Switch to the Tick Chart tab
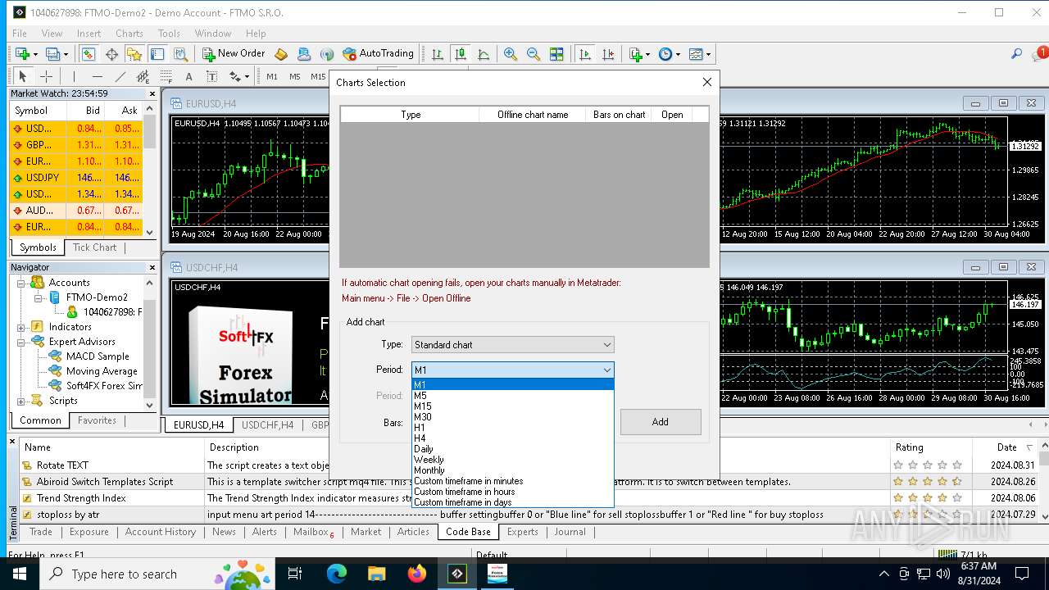 95,247
